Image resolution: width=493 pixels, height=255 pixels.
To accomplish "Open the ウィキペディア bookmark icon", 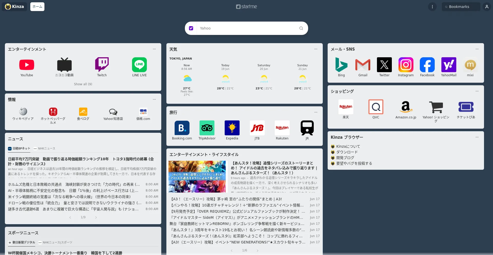I will pos(23,112).
